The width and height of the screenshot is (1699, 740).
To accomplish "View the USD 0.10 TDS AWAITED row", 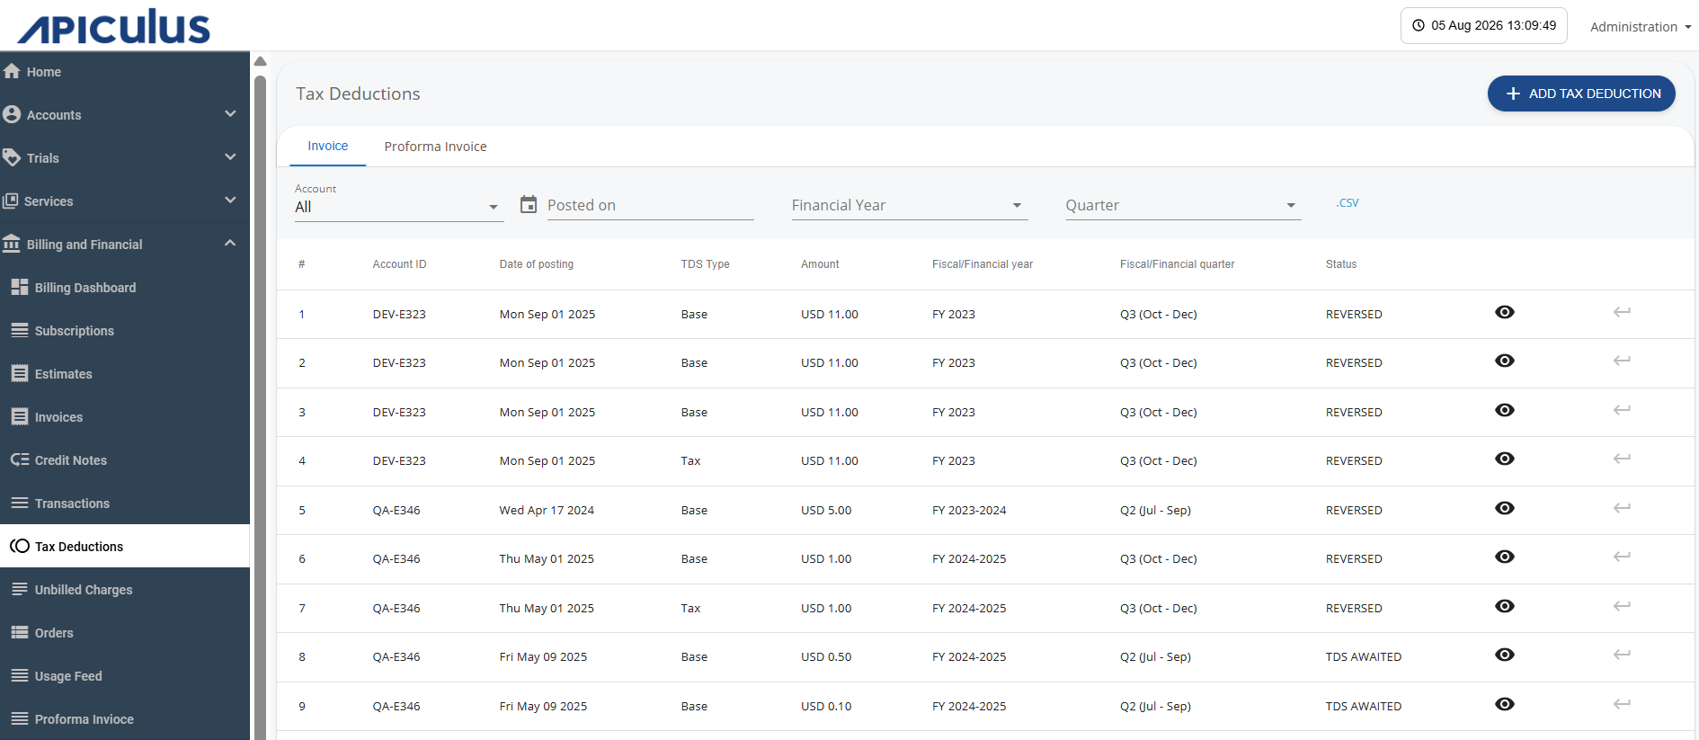I will click(1505, 704).
